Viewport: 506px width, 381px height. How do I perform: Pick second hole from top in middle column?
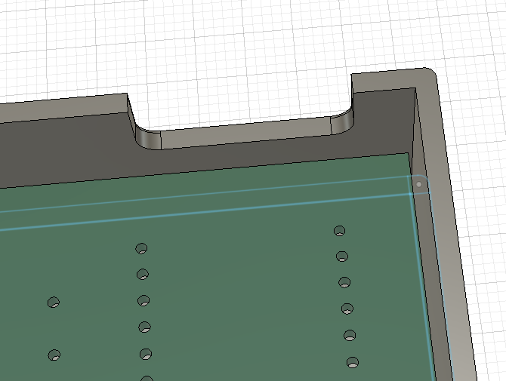coord(142,274)
